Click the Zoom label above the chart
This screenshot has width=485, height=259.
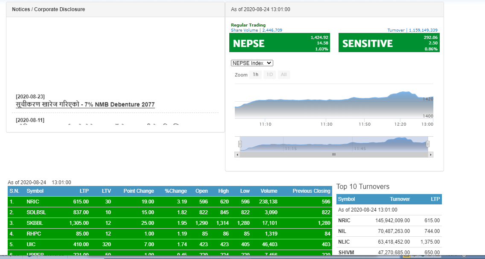241,75
